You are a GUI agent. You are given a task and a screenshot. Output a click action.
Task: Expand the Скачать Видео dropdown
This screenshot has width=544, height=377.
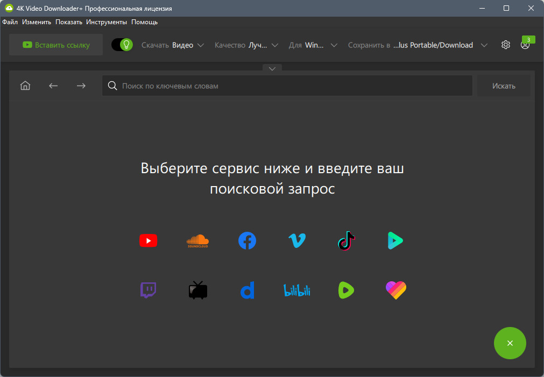[173, 45]
